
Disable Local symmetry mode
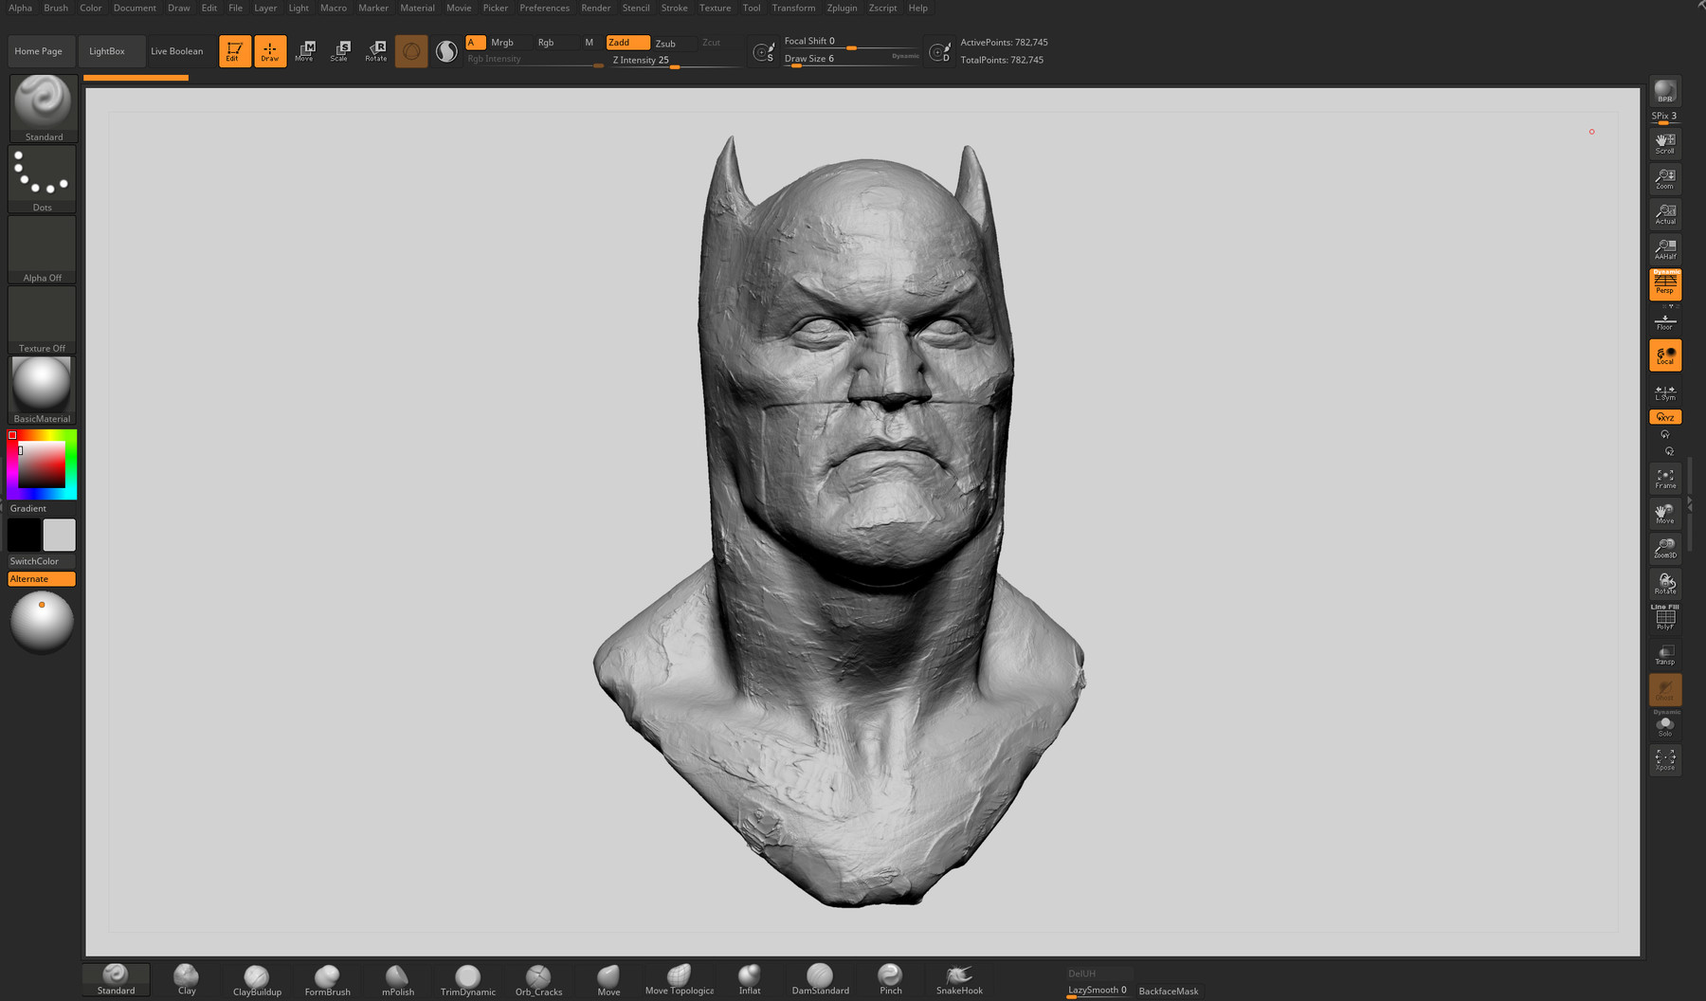pos(1665,355)
